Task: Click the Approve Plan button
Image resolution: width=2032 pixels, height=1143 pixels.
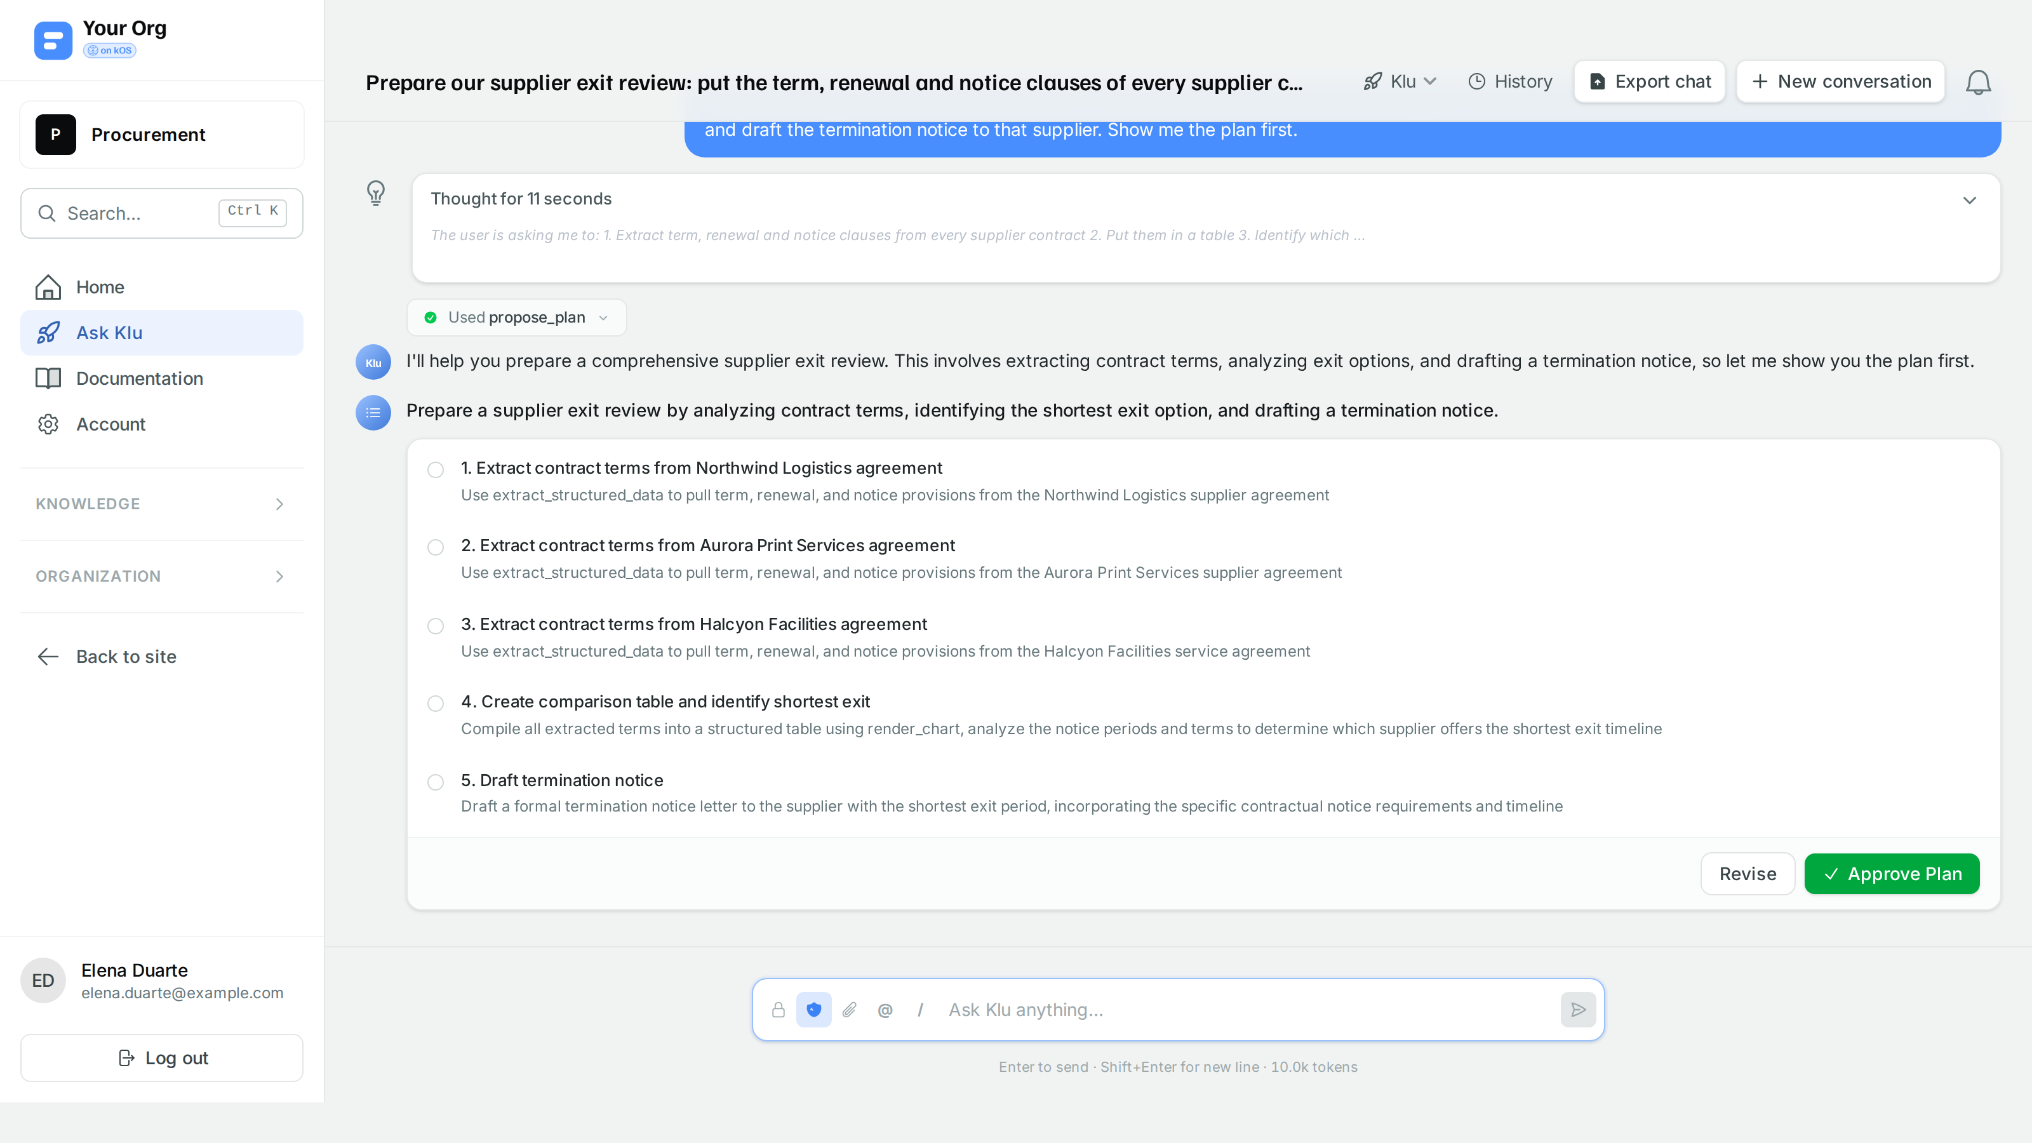Action: point(1892,874)
